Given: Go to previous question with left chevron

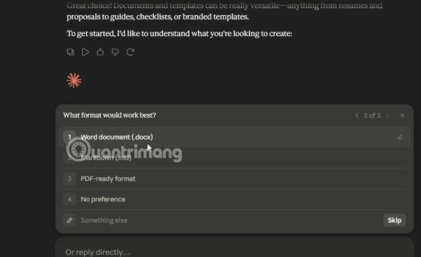Looking at the screenshot, I should [x=357, y=115].
